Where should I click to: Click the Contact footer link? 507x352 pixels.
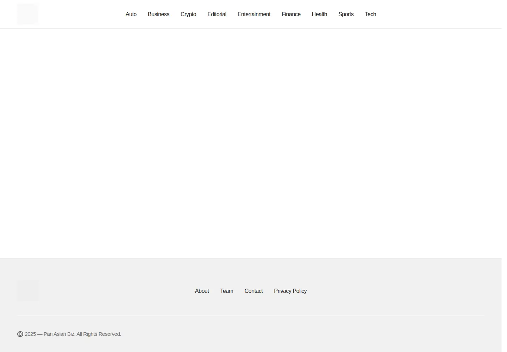[254, 291]
